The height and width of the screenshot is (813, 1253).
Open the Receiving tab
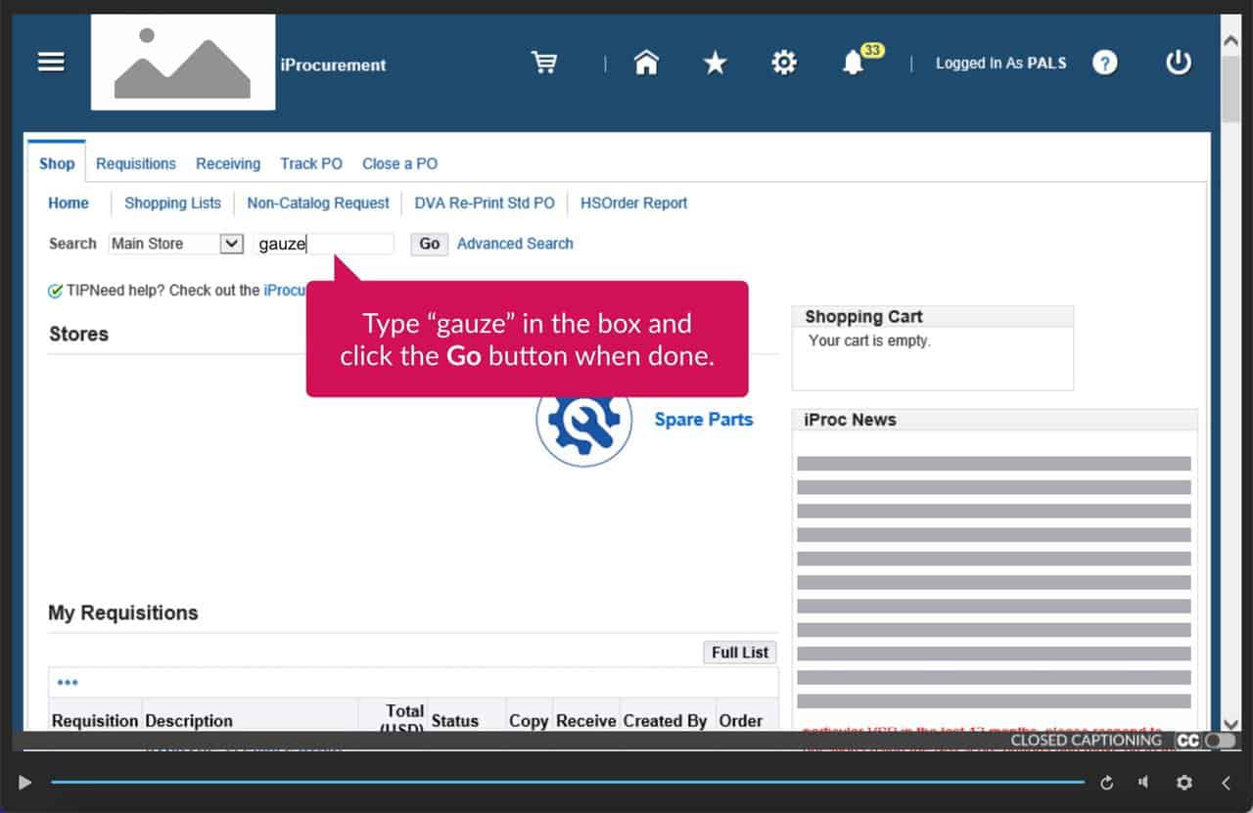click(x=228, y=163)
